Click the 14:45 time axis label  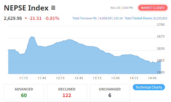[152, 78]
